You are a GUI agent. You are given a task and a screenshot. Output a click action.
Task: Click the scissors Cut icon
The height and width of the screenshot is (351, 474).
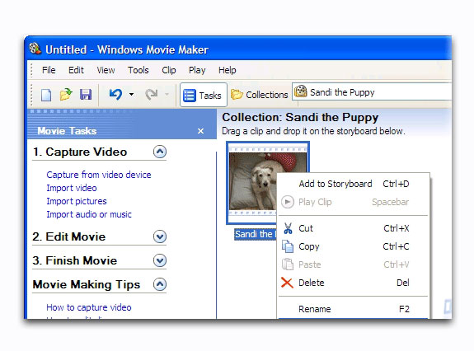[288, 228]
